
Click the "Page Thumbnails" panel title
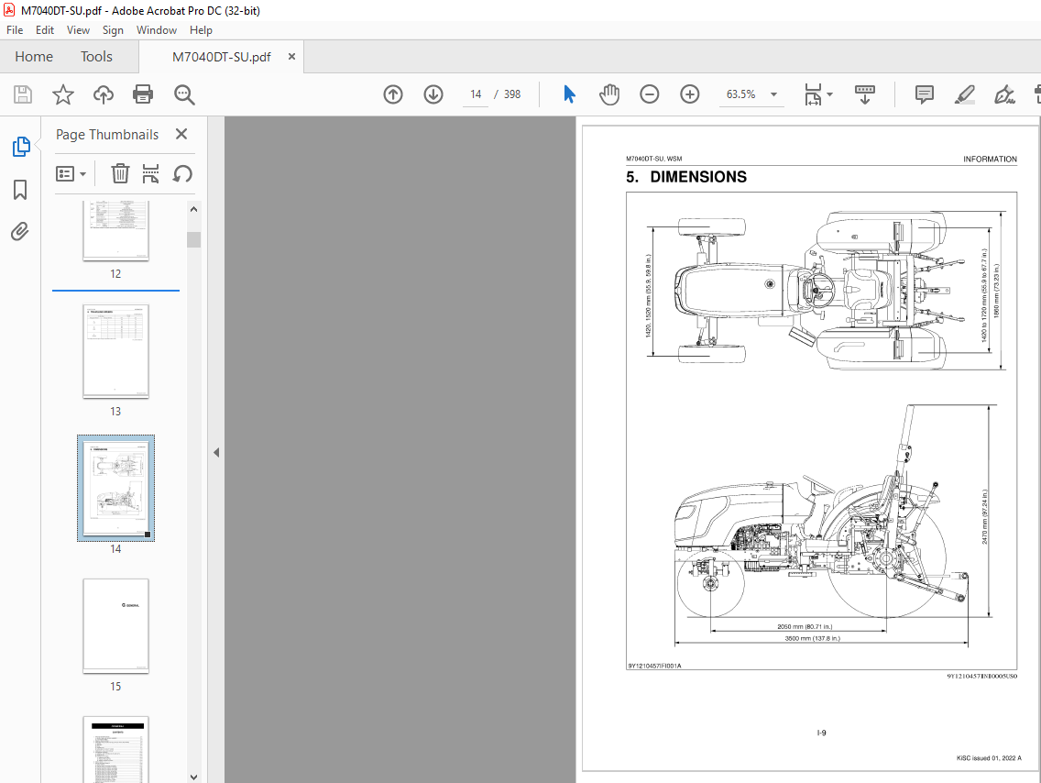click(107, 134)
